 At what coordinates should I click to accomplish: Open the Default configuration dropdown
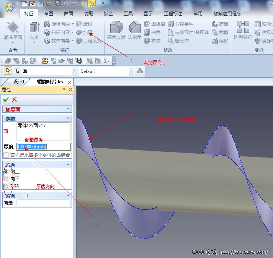coord(132,71)
